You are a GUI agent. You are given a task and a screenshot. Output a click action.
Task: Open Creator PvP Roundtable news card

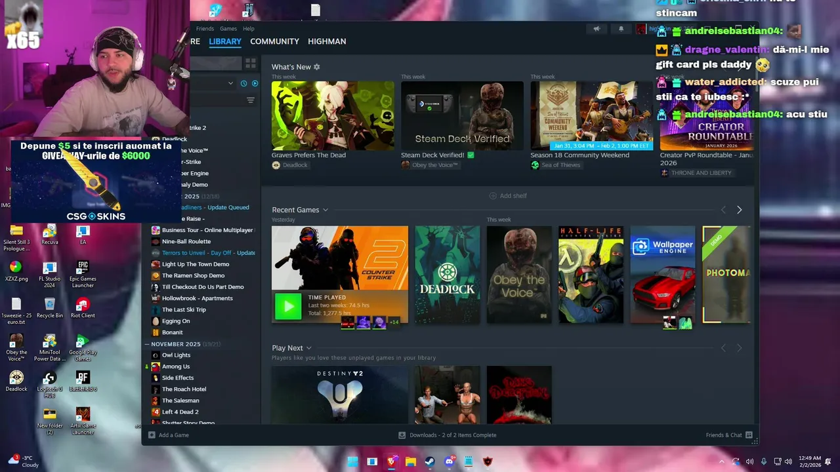point(706,115)
